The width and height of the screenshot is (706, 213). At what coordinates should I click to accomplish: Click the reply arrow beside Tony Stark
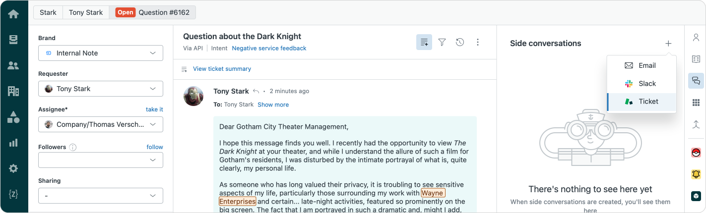click(256, 91)
